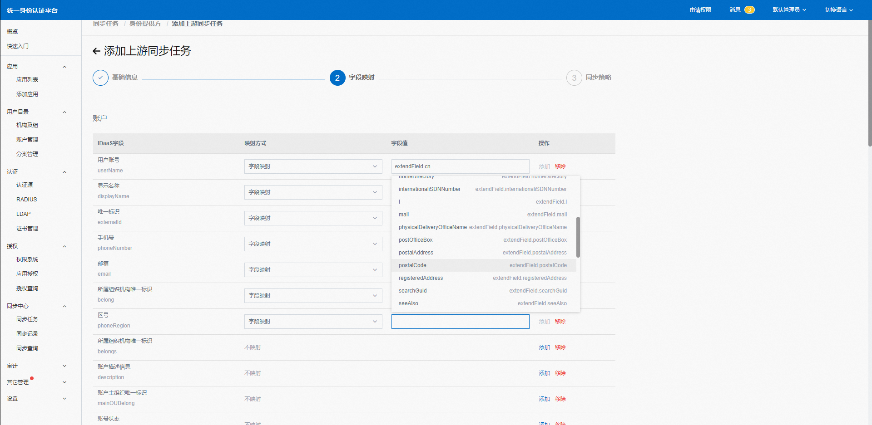This screenshot has width=872, height=425.
Task: Click the step 3 同步策略 circle
Action: click(574, 78)
